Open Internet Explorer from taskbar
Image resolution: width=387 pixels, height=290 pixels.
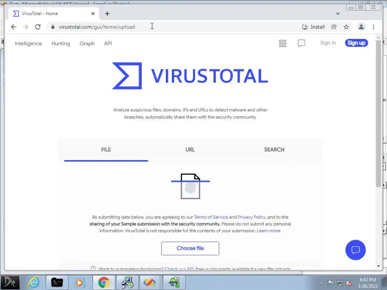pos(34,282)
